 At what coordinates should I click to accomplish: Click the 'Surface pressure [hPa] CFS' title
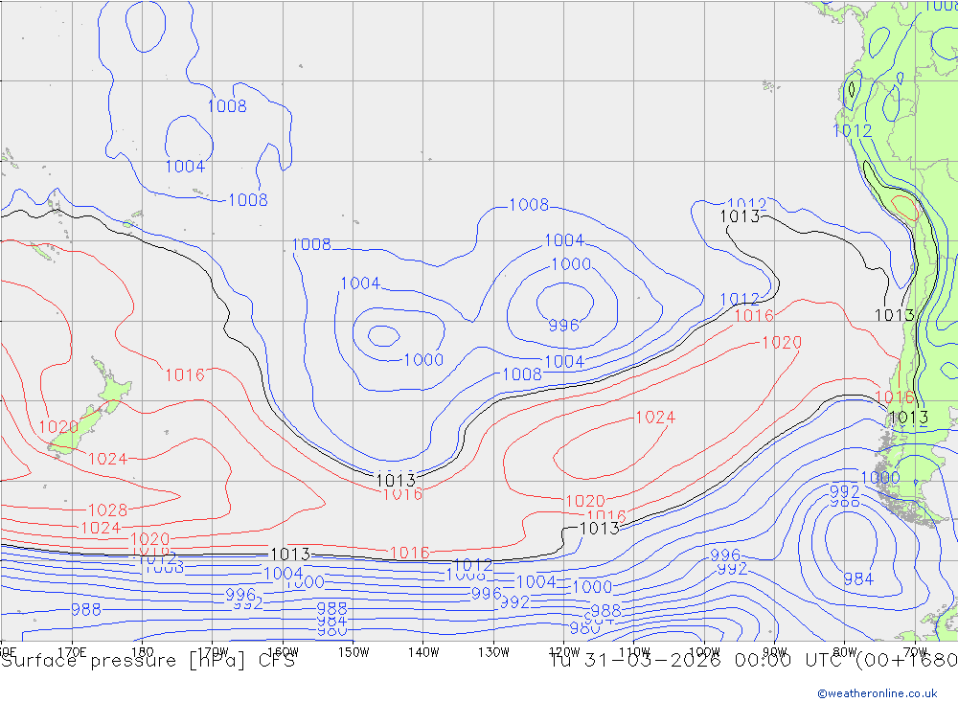tap(148, 661)
